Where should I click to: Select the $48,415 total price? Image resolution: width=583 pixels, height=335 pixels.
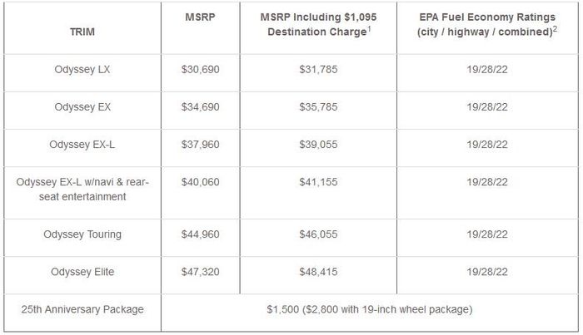click(x=318, y=272)
